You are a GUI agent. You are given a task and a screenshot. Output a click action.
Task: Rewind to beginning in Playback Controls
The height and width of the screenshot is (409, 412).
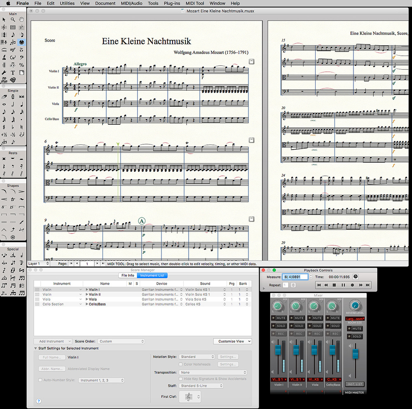coord(319,285)
